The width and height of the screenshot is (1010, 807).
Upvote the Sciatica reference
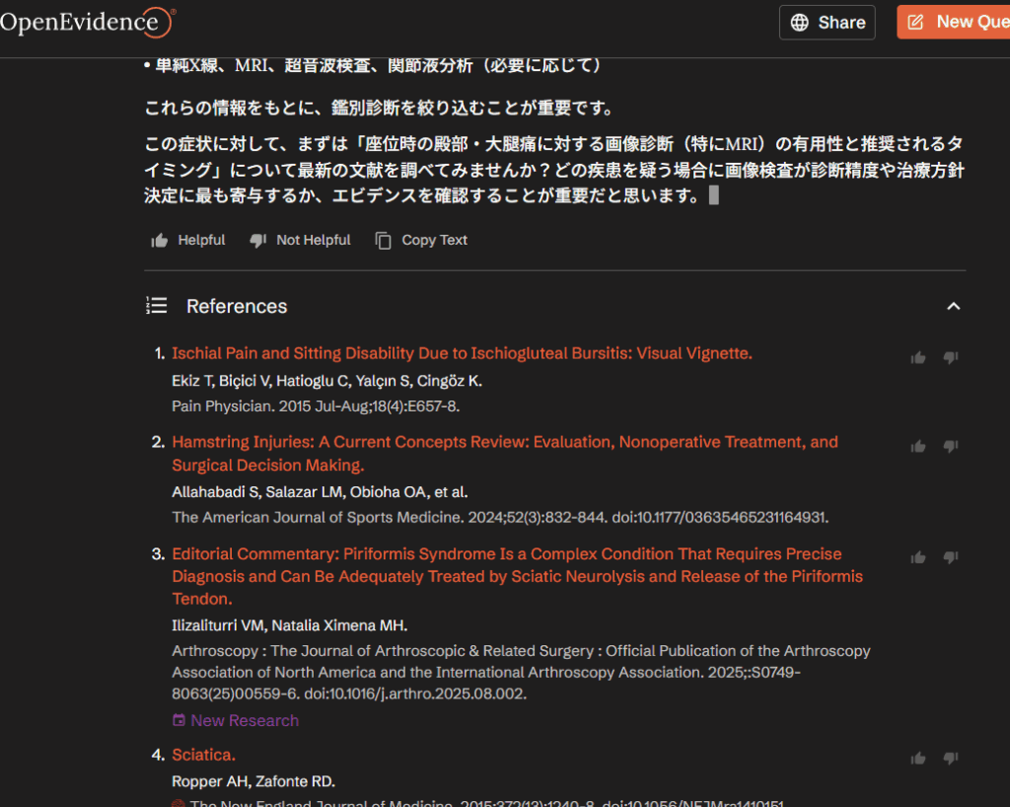[x=918, y=759]
